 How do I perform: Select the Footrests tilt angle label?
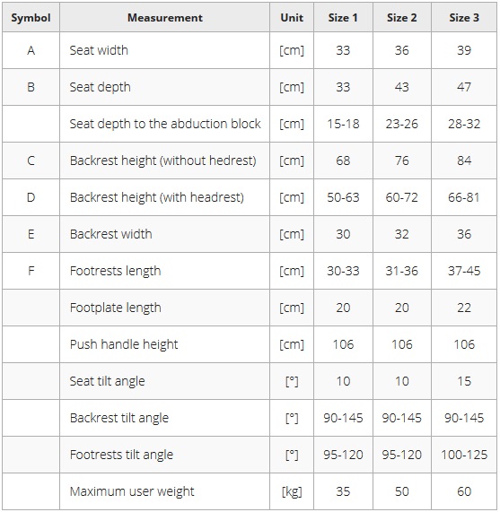tap(121, 455)
